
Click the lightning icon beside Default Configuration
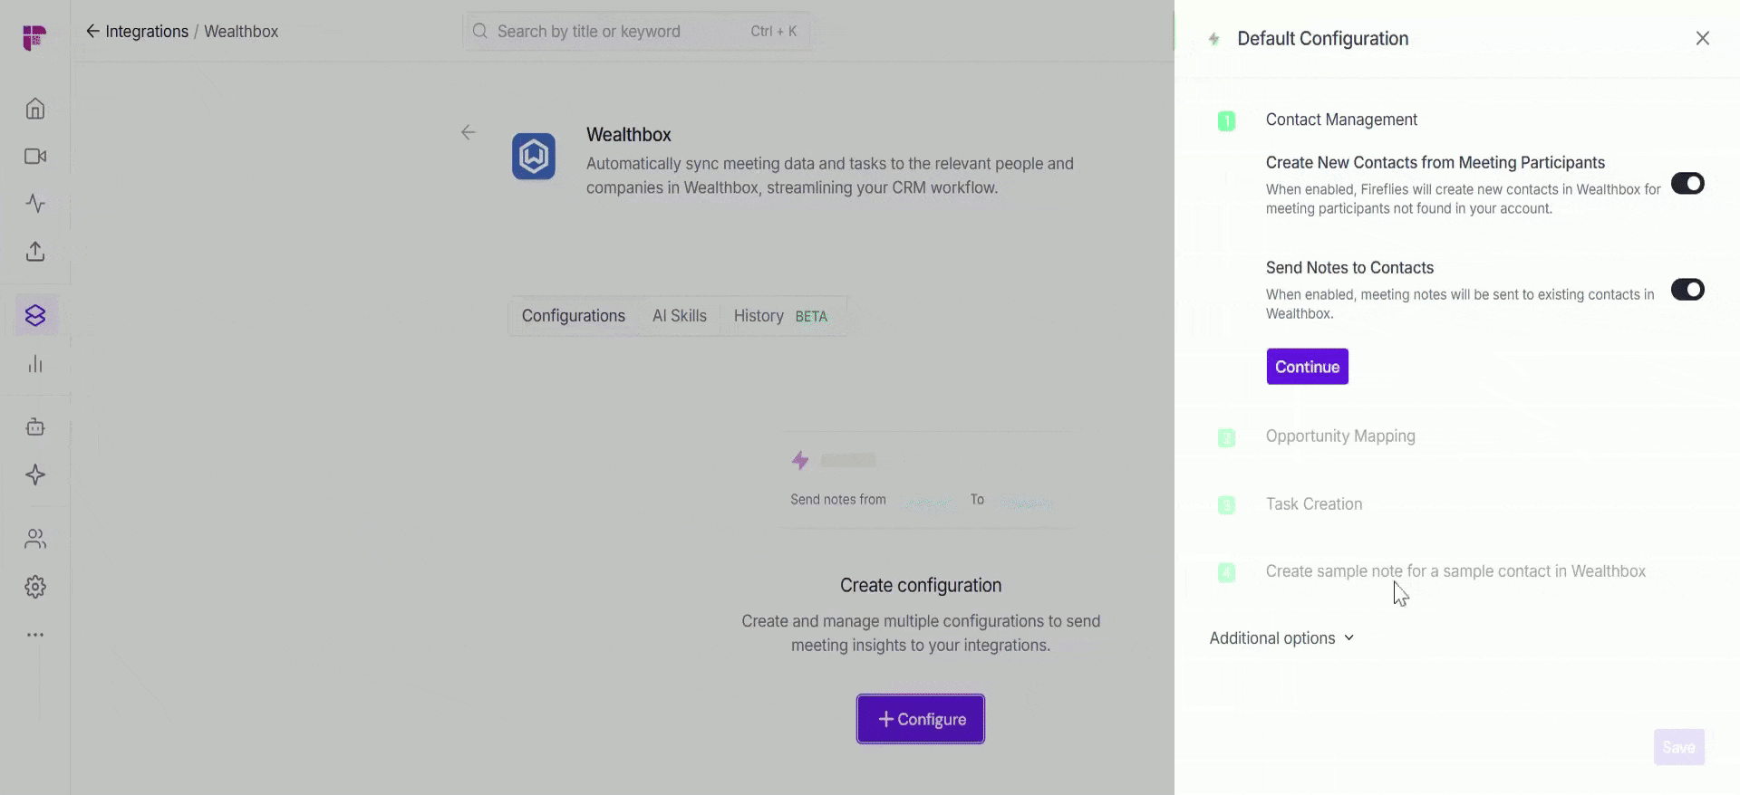[1214, 39]
